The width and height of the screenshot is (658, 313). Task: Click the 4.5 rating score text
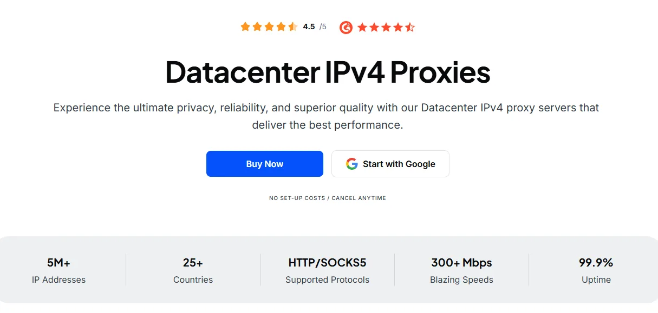tap(309, 26)
